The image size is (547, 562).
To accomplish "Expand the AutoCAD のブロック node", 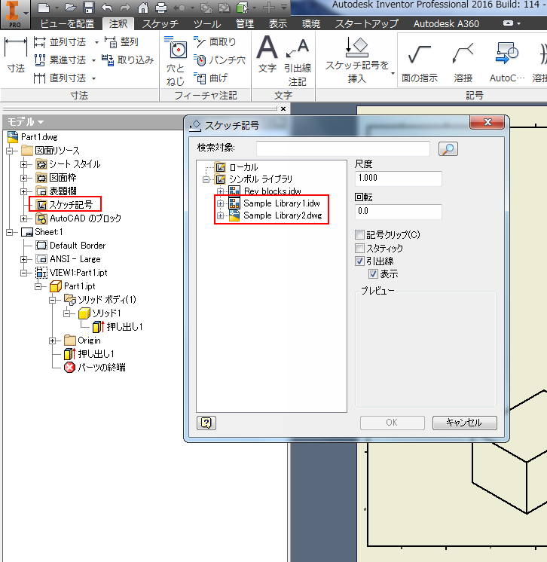I will tap(23, 218).
